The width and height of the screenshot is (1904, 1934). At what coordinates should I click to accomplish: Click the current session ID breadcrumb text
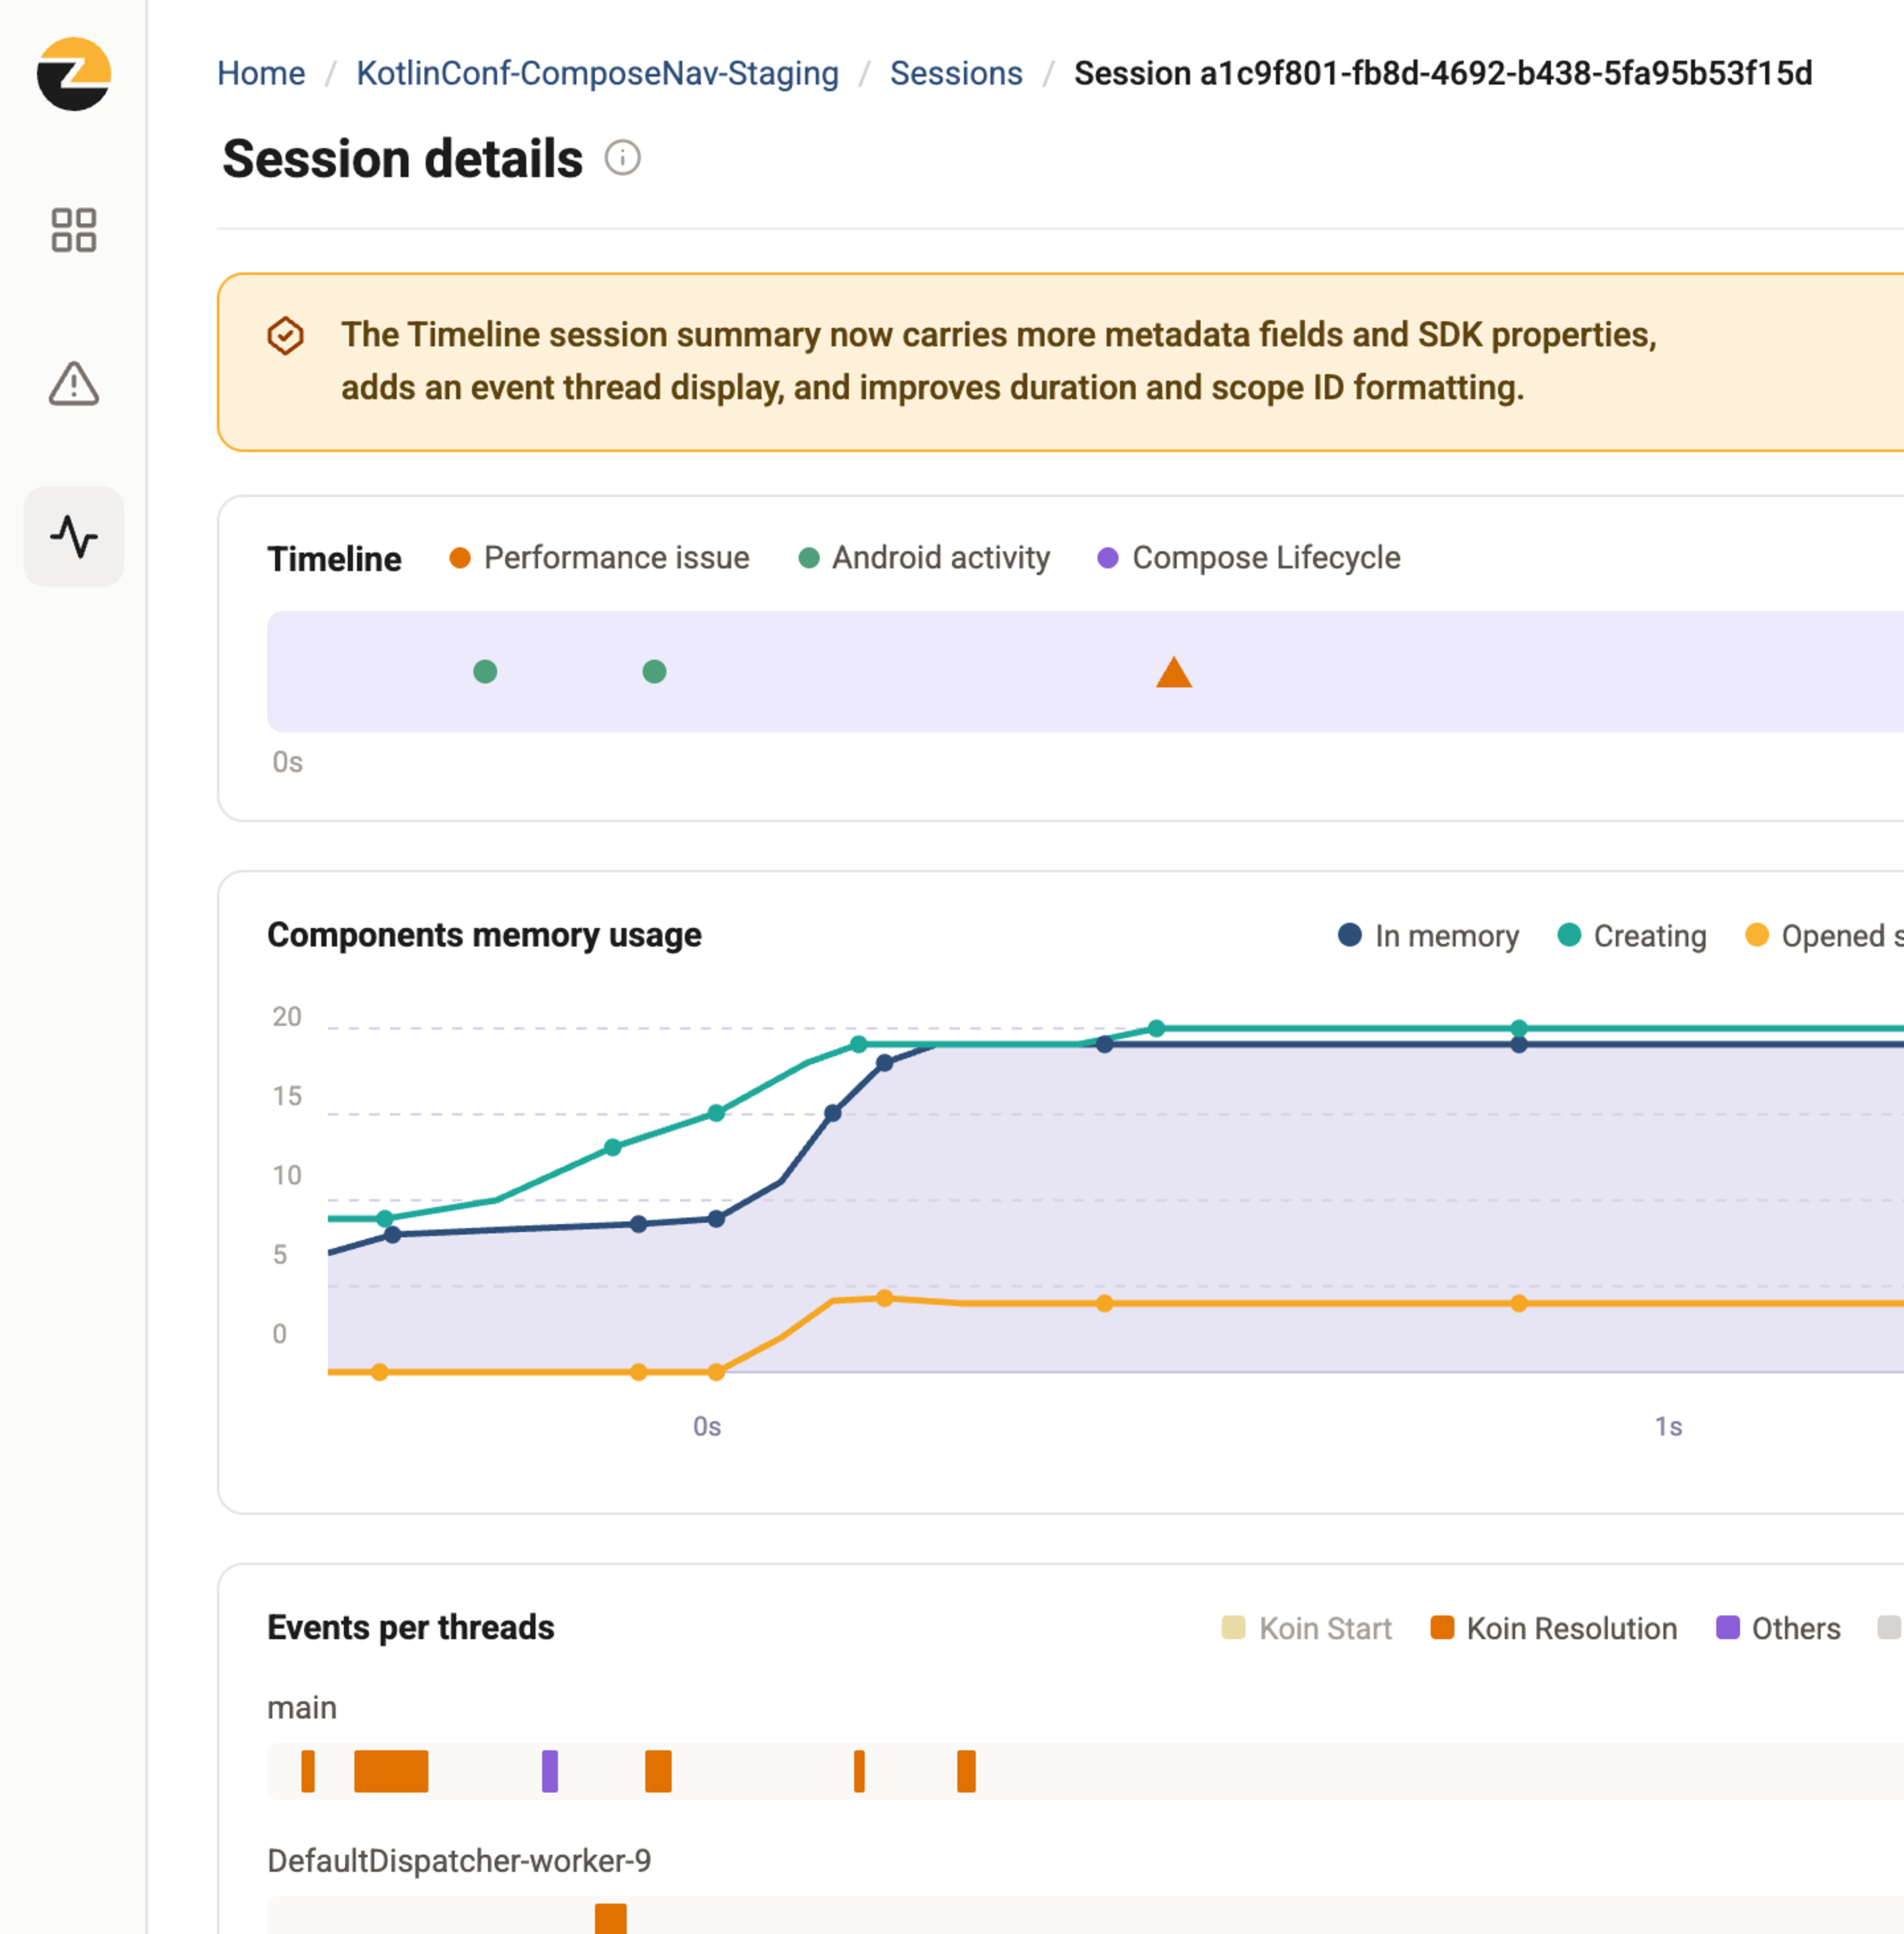1443,73
